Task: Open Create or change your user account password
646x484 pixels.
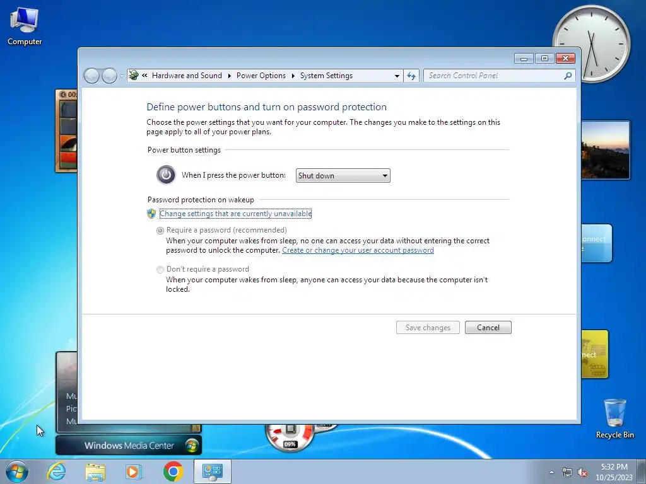Action: (x=358, y=250)
